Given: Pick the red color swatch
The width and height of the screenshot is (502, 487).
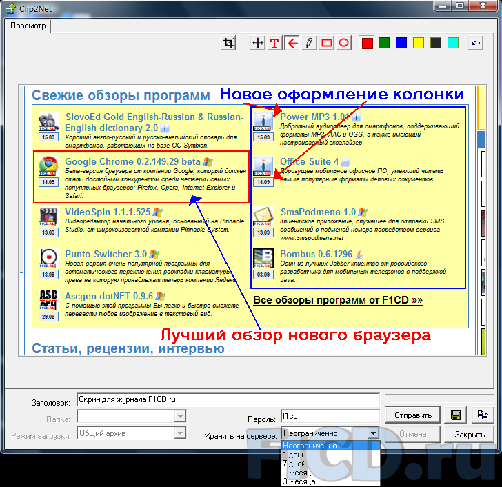Looking at the screenshot, I should click(368, 43).
